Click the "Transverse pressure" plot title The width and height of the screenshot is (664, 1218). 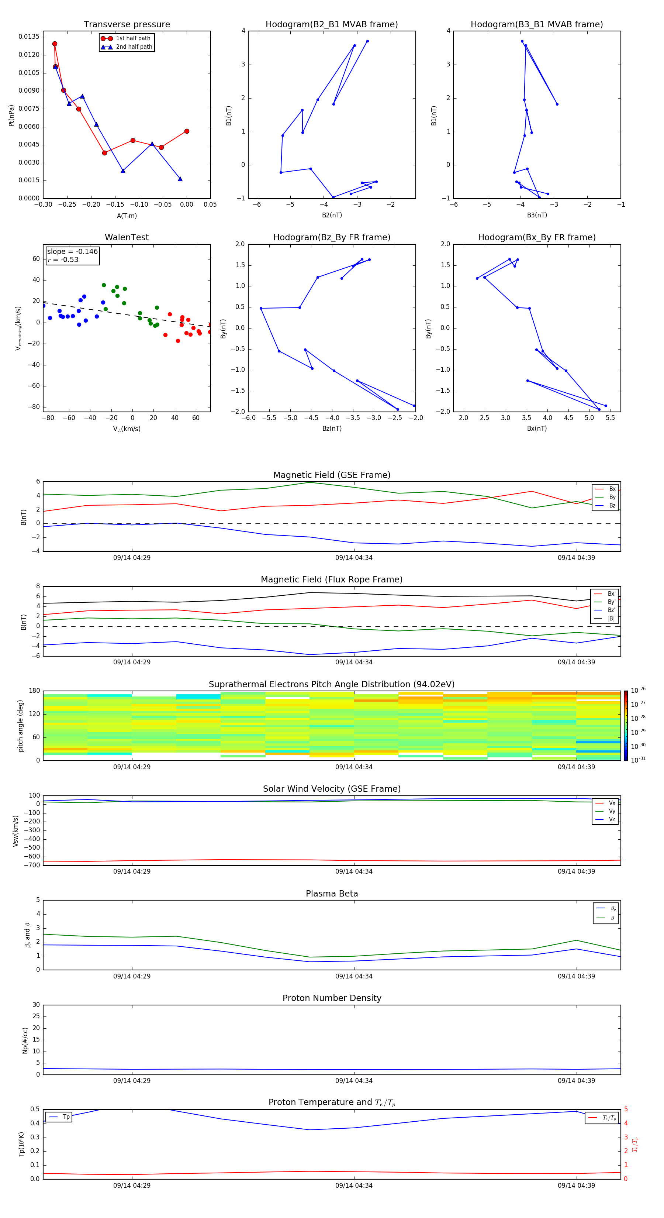[x=127, y=25]
